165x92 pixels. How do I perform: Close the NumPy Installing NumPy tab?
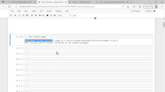pyautogui.click(x=96, y=2)
